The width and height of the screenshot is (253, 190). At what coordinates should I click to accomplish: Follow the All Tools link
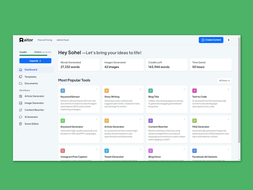click(224, 80)
